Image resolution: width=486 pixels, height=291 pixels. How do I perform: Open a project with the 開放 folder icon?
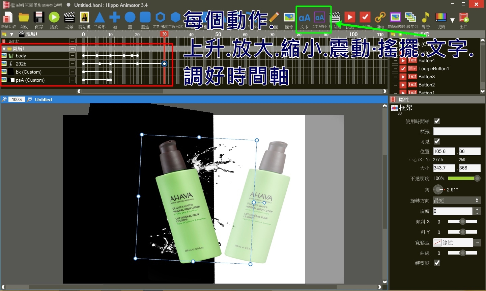pos(24,17)
